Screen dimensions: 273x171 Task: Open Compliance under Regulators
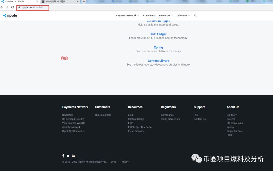167,115
